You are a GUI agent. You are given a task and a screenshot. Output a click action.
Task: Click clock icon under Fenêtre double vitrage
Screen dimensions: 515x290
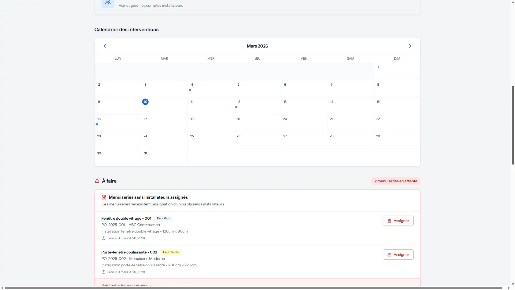tap(104, 238)
